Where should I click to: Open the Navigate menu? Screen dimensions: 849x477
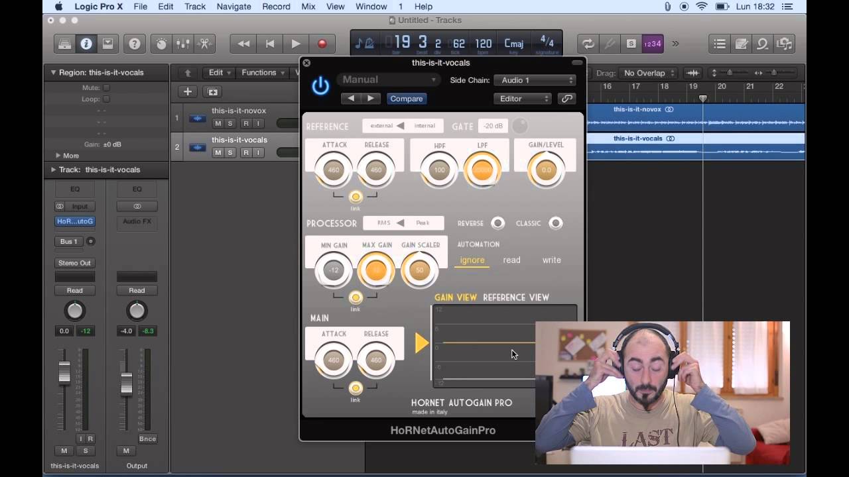coord(233,7)
